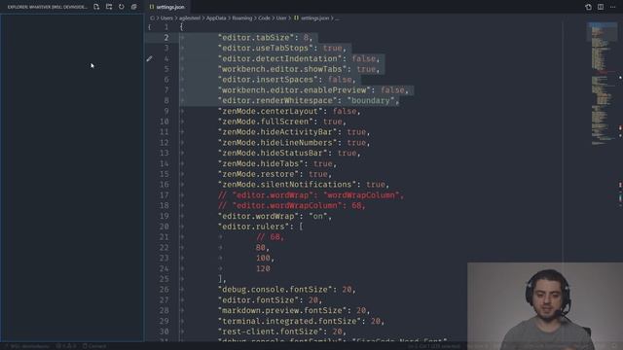Click "editor.tabSize" key on line 2
The width and height of the screenshot is (623, 350).
click(x=256, y=38)
